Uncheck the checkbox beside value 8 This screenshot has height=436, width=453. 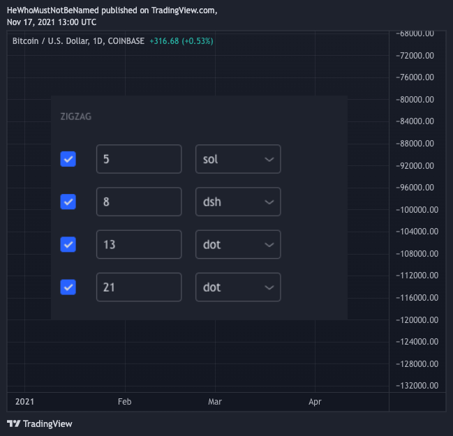[x=68, y=202]
